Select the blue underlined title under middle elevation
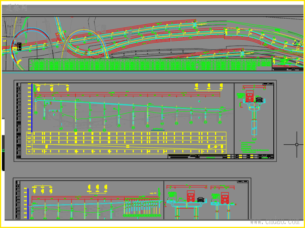The image size is (305, 228). point(158,129)
